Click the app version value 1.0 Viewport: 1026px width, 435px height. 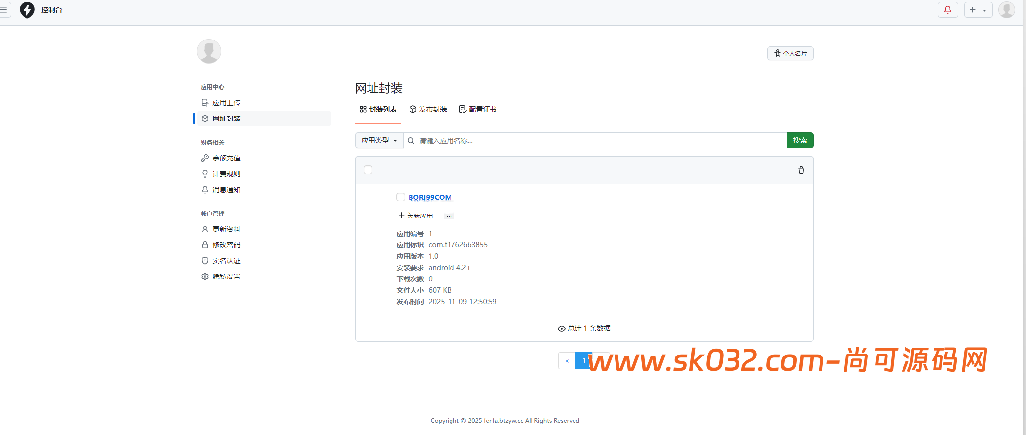click(433, 256)
